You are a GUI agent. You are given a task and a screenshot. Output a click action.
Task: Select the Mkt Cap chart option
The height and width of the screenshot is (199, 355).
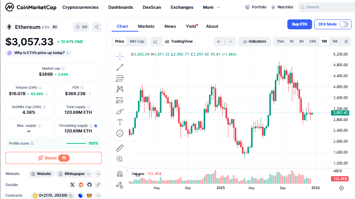[137, 41]
